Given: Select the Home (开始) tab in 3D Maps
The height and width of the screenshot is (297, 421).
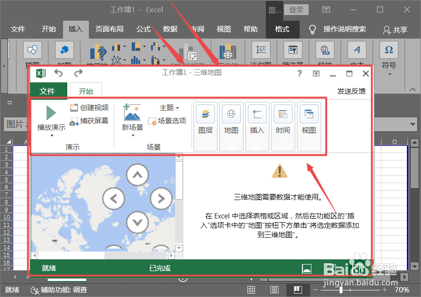Looking at the screenshot, I should 86,91.
